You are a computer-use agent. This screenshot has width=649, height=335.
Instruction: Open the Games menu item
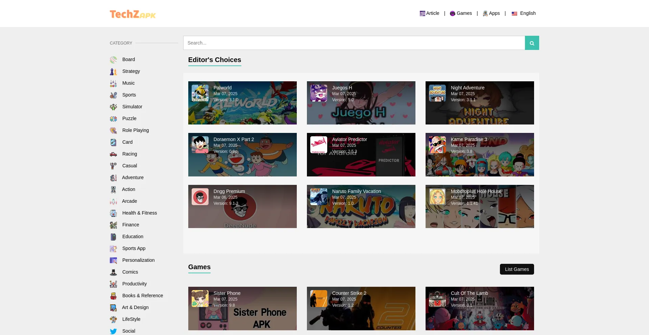tap(461, 13)
